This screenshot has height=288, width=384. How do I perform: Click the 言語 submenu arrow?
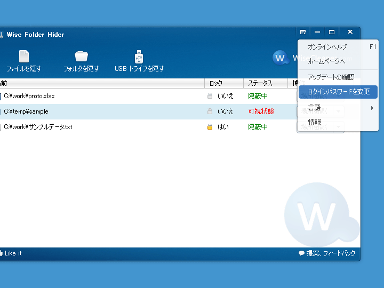pos(372,108)
